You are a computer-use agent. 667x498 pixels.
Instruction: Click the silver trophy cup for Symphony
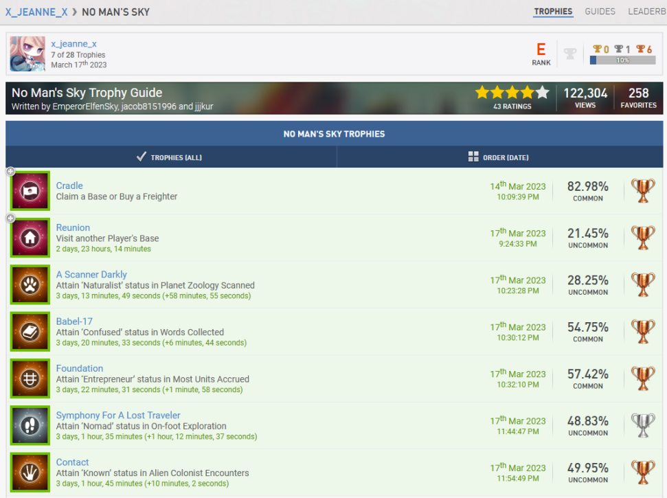643,425
